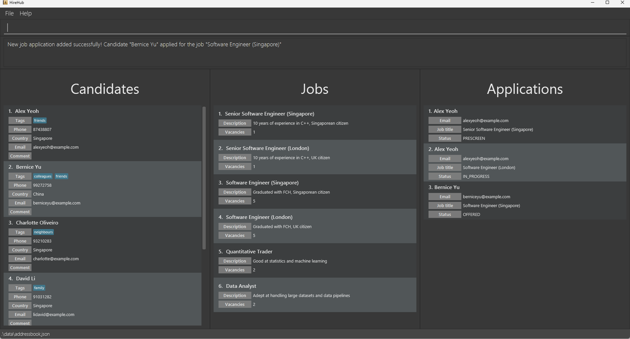Click description 'Graduated with FCH, UK citizen'
630x339 pixels.
[x=282, y=227]
